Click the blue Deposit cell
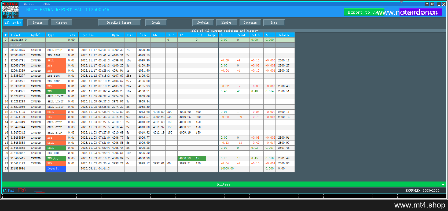448x211 pixels. pyautogui.click(x=56, y=169)
